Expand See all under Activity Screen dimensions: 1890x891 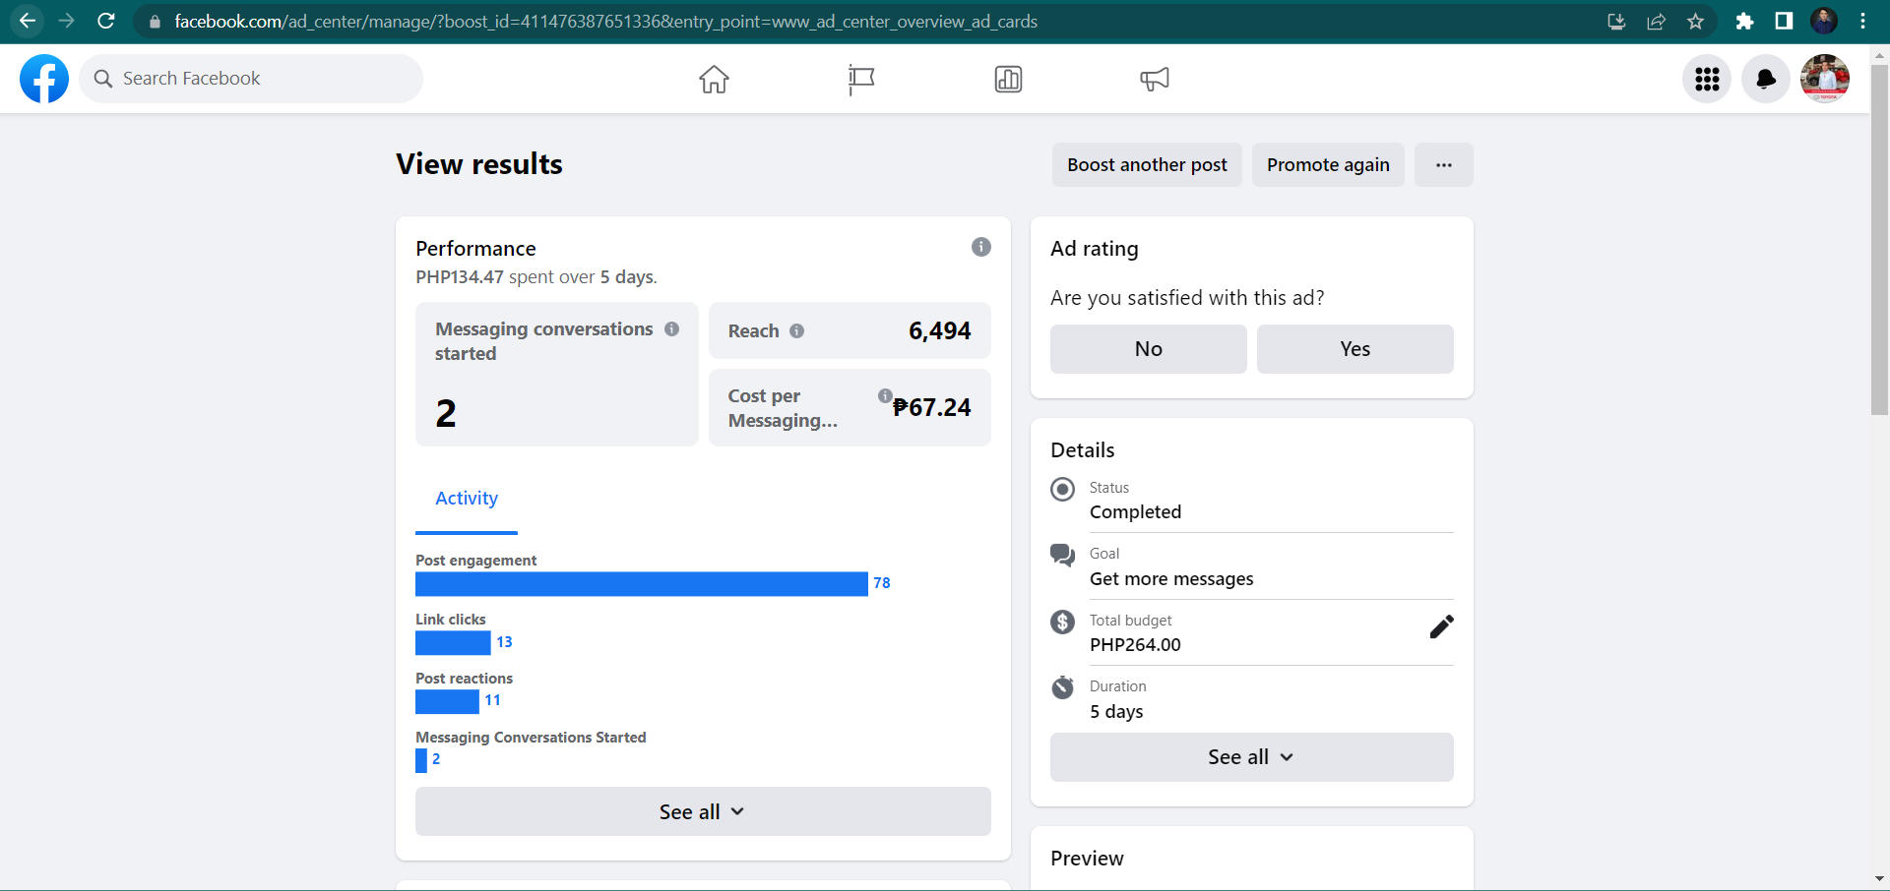703,811
